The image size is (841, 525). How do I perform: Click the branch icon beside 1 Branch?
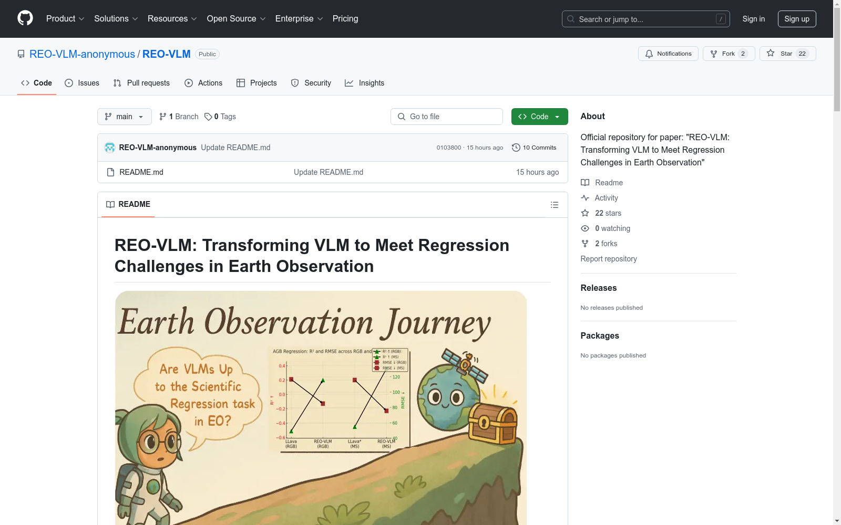pyautogui.click(x=163, y=117)
